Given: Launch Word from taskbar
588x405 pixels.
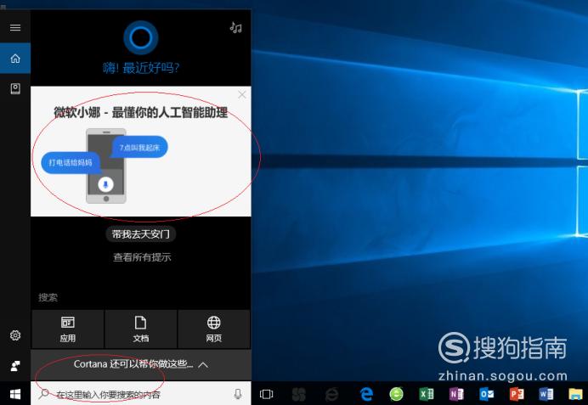Looking at the screenshot, I should 546,394.
